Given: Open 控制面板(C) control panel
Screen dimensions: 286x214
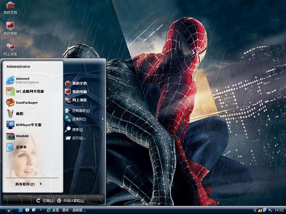Looking at the screenshot, I should (x=77, y=111).
